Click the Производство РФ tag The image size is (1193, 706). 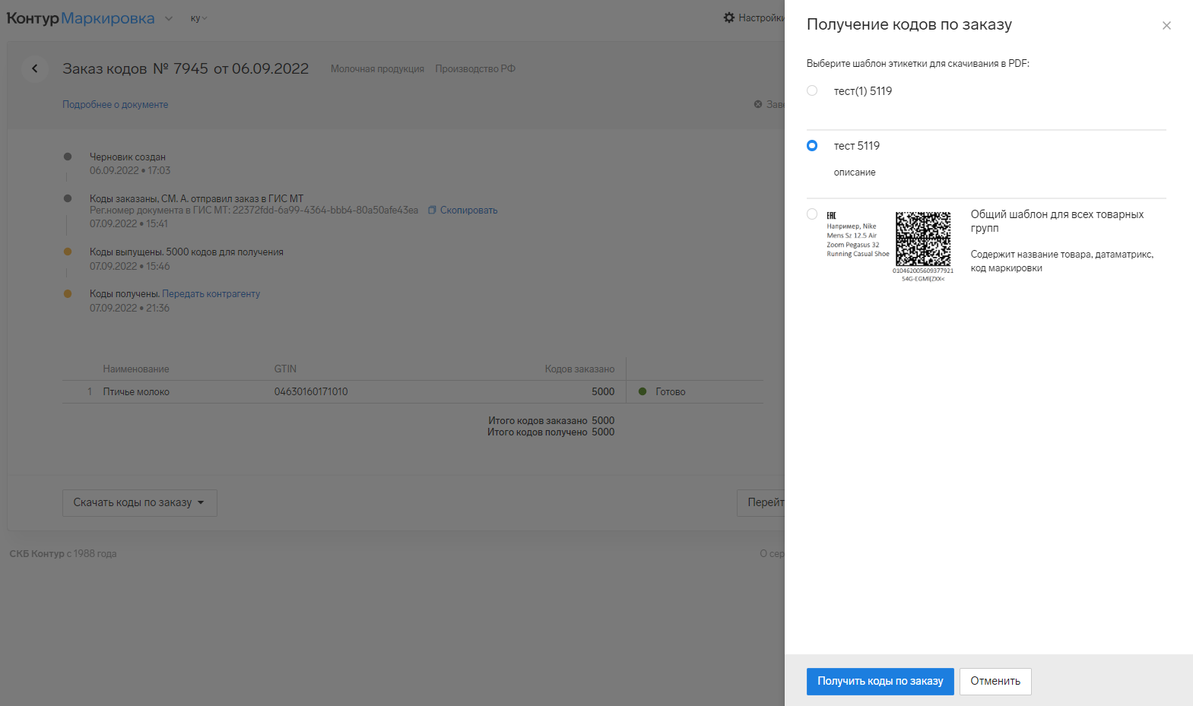(475, 69)
